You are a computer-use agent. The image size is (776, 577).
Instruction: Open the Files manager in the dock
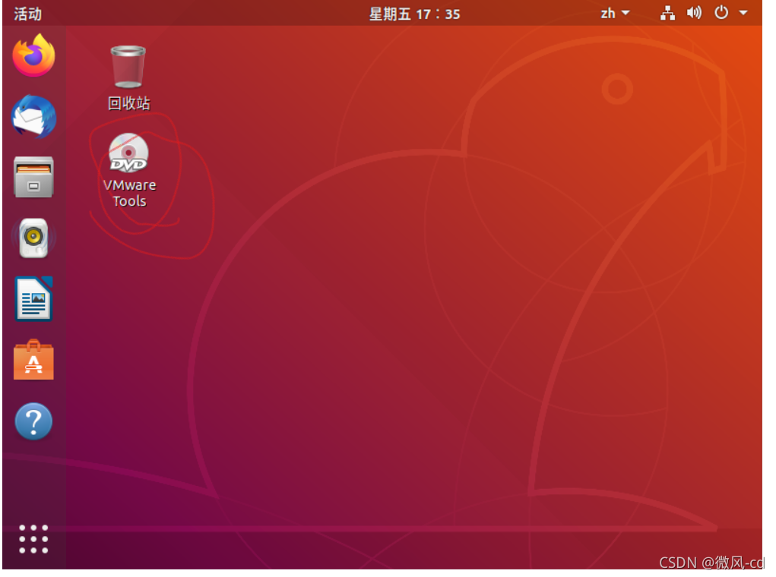[x=33, y=177]
